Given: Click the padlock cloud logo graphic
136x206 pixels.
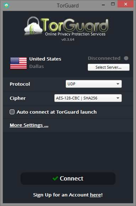Looking at the screenshot, I should 34,26.
